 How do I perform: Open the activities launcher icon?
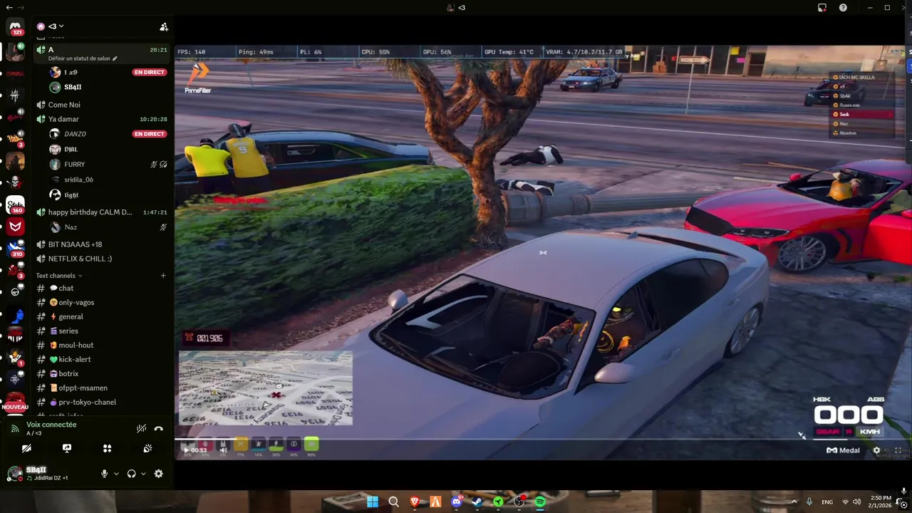point(107,448)
